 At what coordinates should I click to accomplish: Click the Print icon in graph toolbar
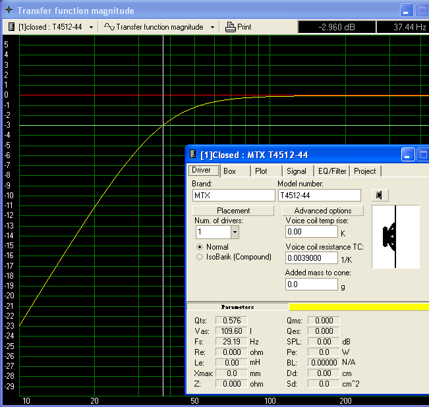pos(230,27)
